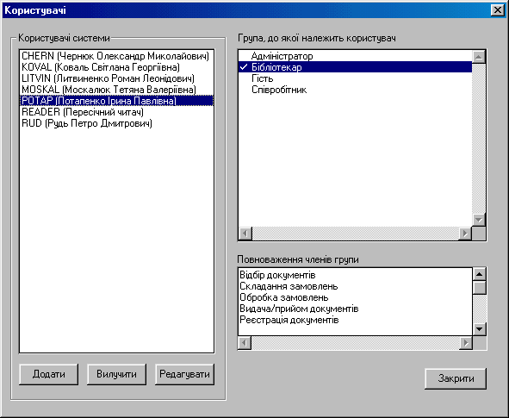Screen dimensions: 509x418
Task: Check the Гість group
Action: point(355,78)
